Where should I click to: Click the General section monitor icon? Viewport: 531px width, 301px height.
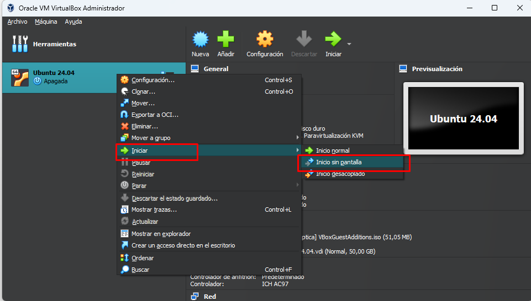coord(194,69)
